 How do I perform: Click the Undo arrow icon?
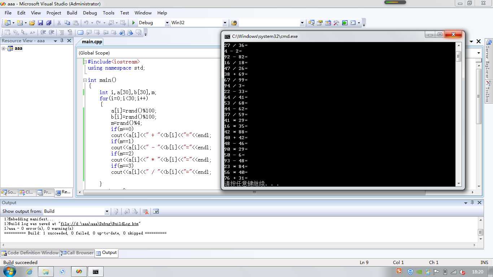(86, 23)
